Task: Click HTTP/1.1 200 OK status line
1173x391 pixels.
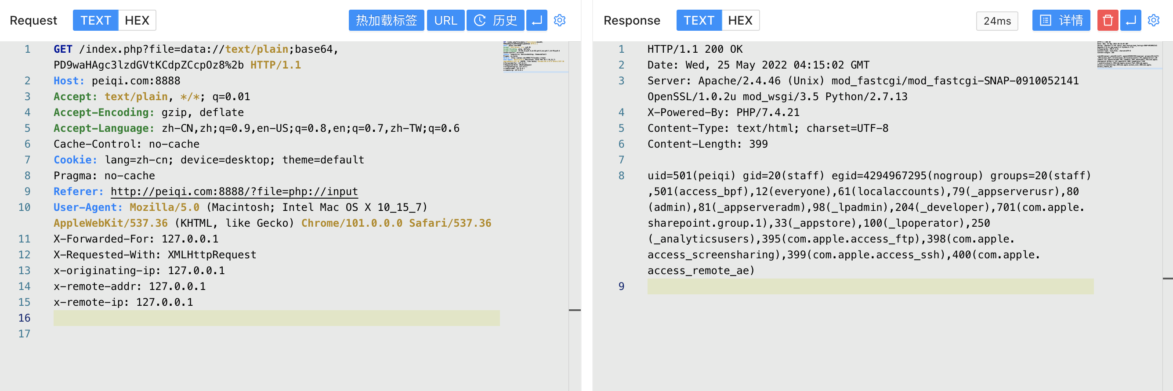Action: coord(695,49)
